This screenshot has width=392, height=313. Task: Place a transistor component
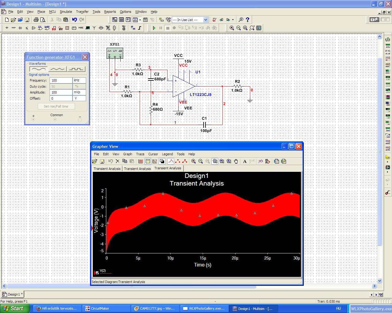click(27, 28)
